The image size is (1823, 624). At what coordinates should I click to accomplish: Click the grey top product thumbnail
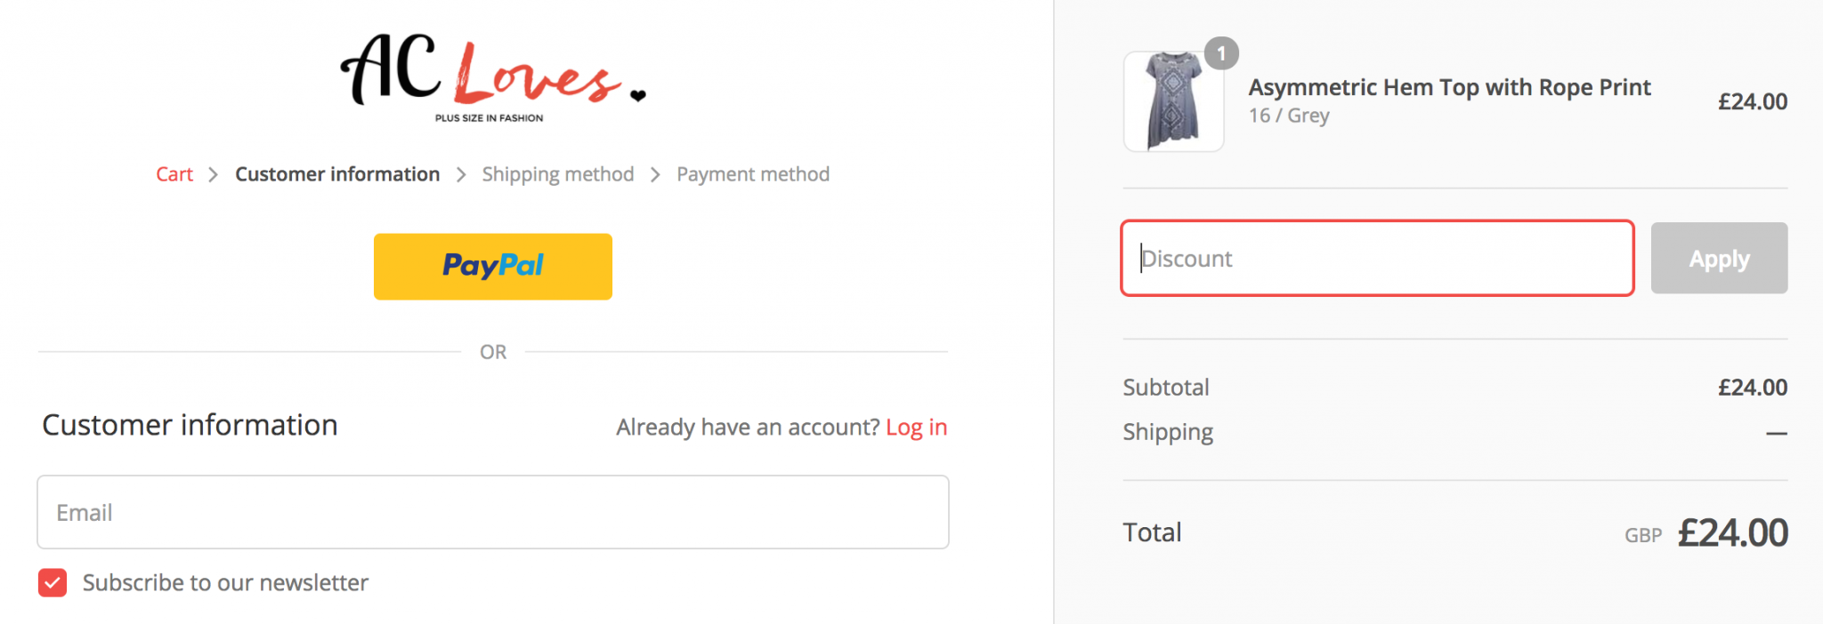click(1173, 101)
